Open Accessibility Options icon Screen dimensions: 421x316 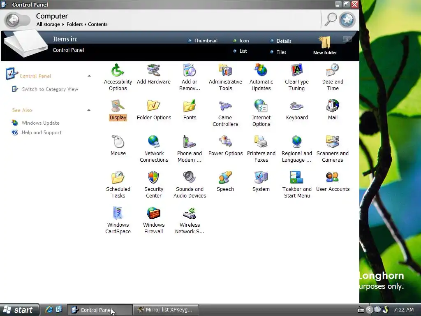point(118,70)
